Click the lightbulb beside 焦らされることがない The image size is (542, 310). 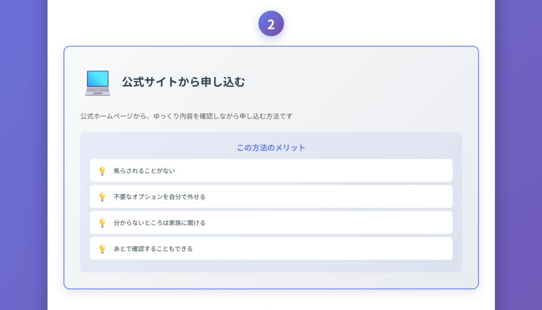(103, 171)
